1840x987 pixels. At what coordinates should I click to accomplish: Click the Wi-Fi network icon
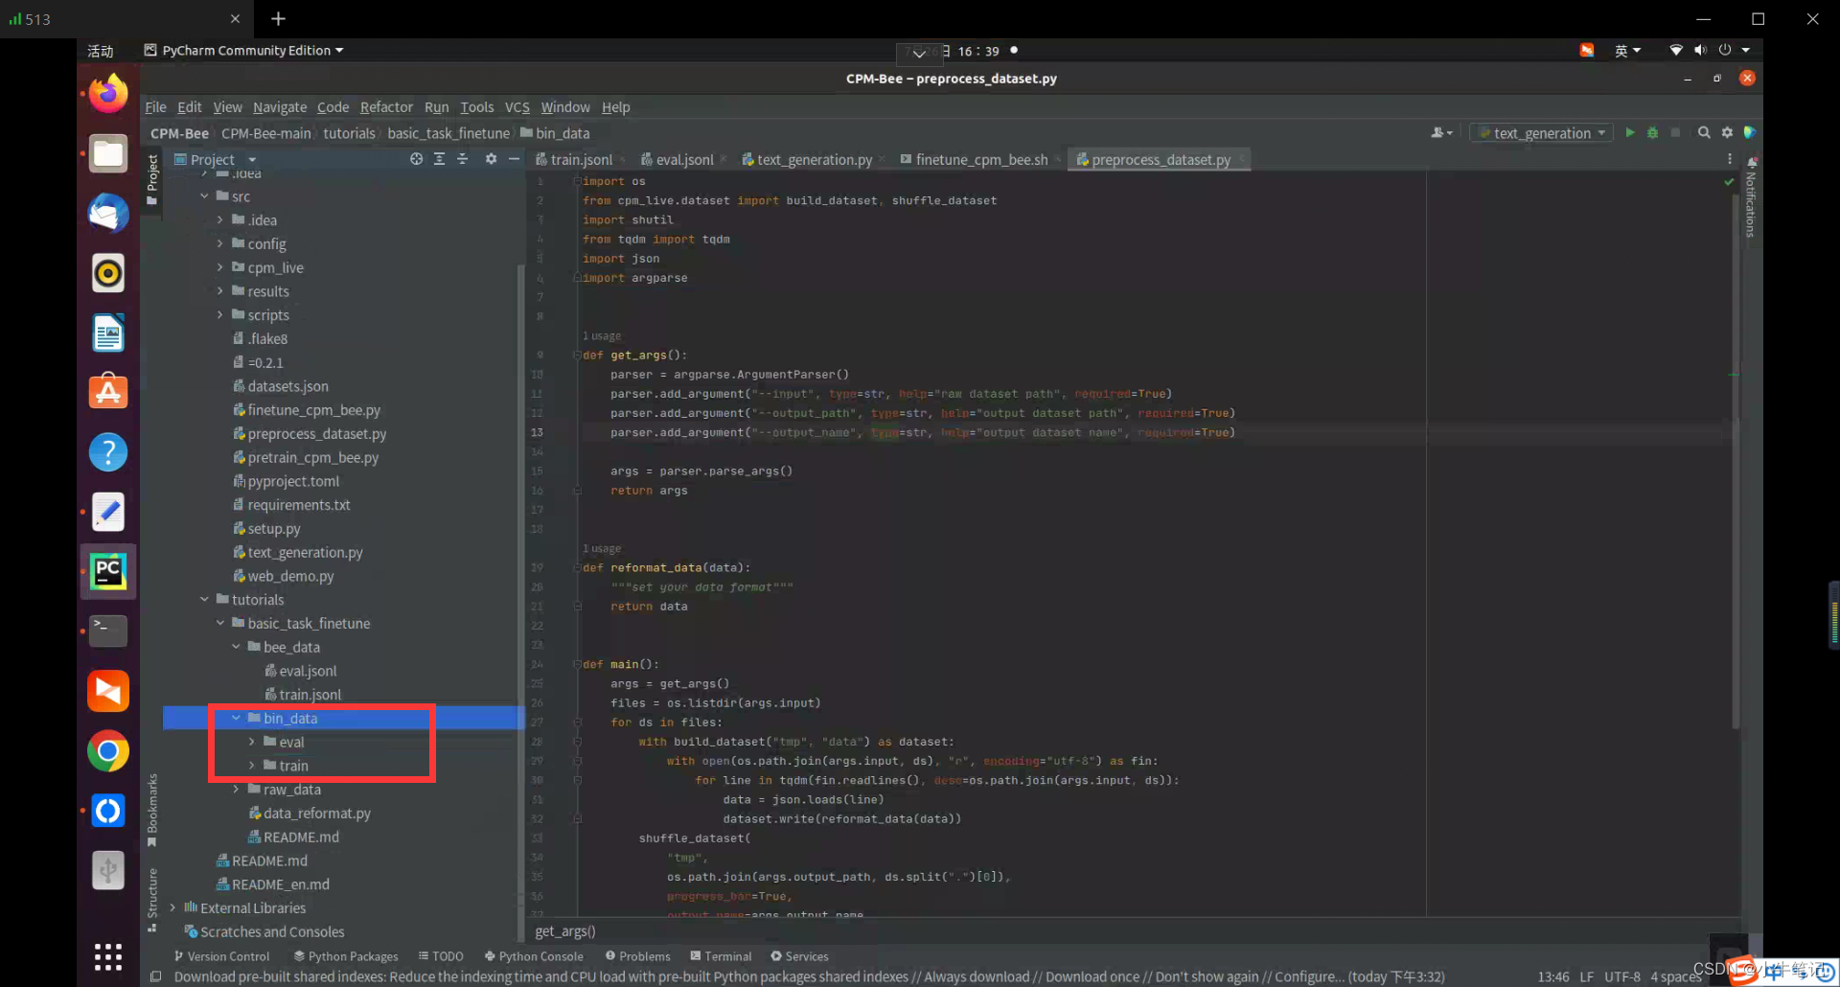1675,50
